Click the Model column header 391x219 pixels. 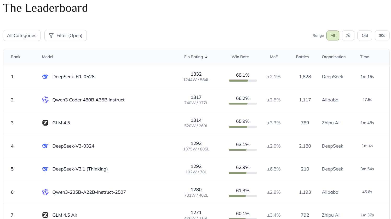[x=48, y=57]
